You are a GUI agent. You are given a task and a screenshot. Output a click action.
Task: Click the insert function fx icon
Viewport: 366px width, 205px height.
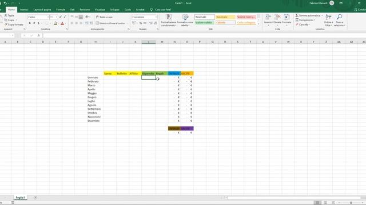click(x=38, y=35)
